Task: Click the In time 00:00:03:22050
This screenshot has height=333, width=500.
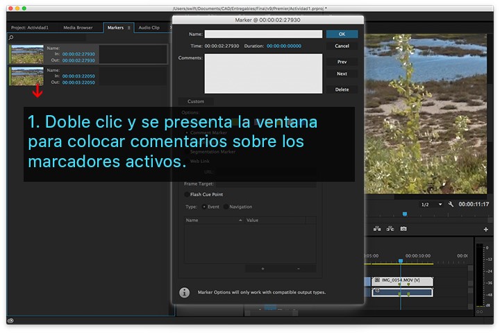Action: 78,76
